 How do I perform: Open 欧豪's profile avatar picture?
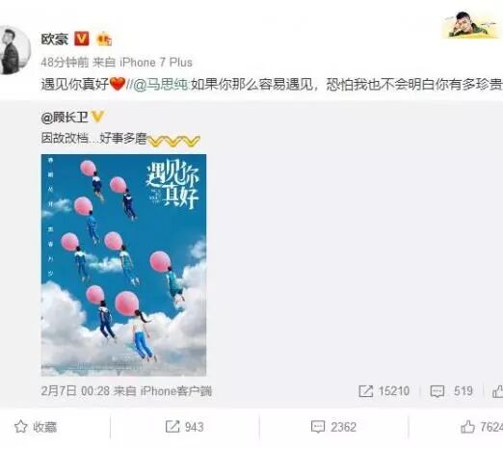coord(14,50)
